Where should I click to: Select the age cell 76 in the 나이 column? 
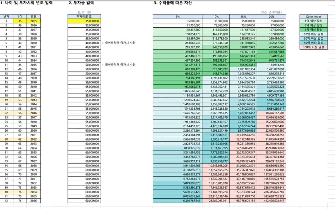(20, 200)
